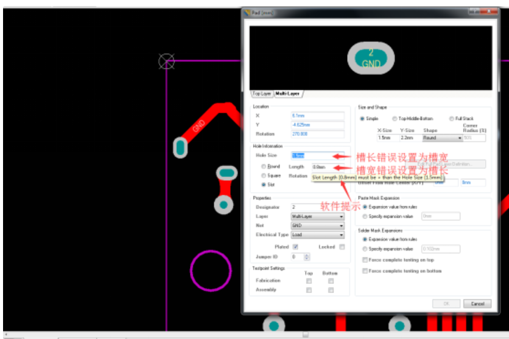Click the Jumper ID stepper arrows
This screenshot has width=509, height=339.
[x=307, y=257]
